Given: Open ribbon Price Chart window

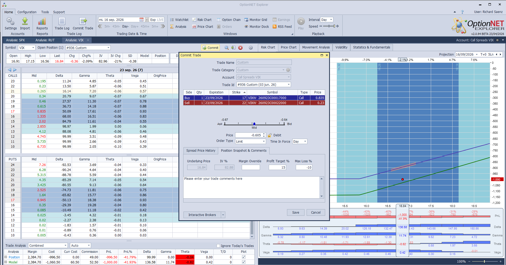Looking at the screenshot, I should click(203, 26).
